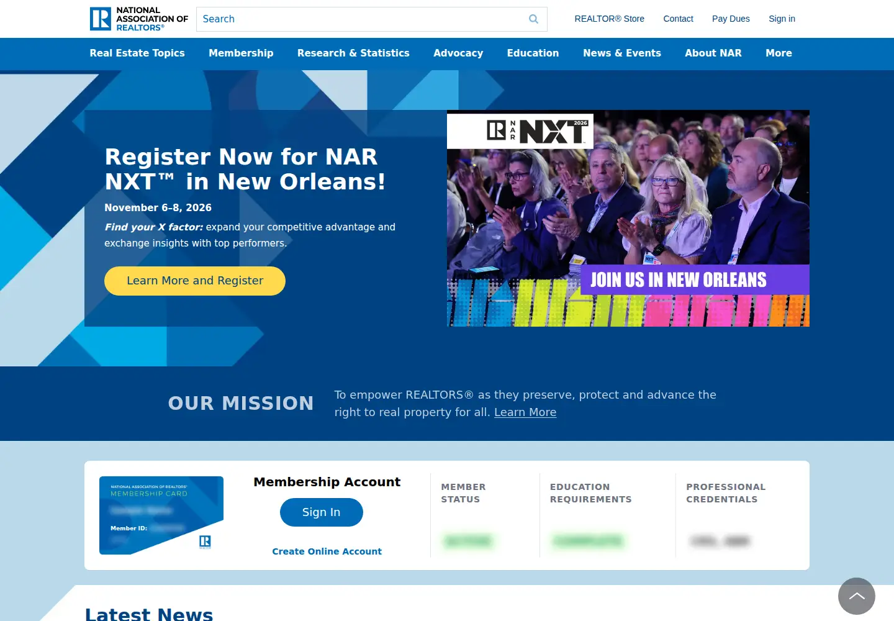Click the Latest News heading
Screen dimensions: 894x621
149,615
